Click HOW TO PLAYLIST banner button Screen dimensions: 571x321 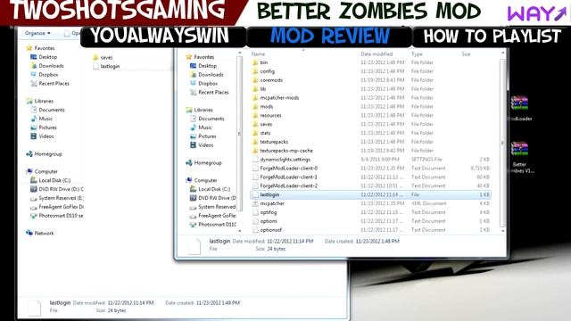click(492, 37)
